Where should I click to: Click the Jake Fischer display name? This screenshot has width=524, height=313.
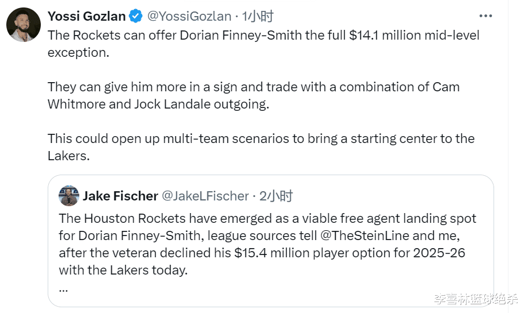[x=120, y=196]
